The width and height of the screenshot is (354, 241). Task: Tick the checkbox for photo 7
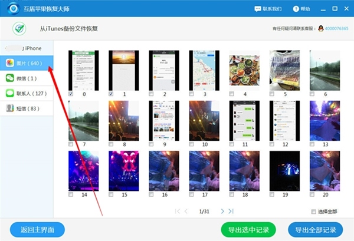tap(71, 144)
